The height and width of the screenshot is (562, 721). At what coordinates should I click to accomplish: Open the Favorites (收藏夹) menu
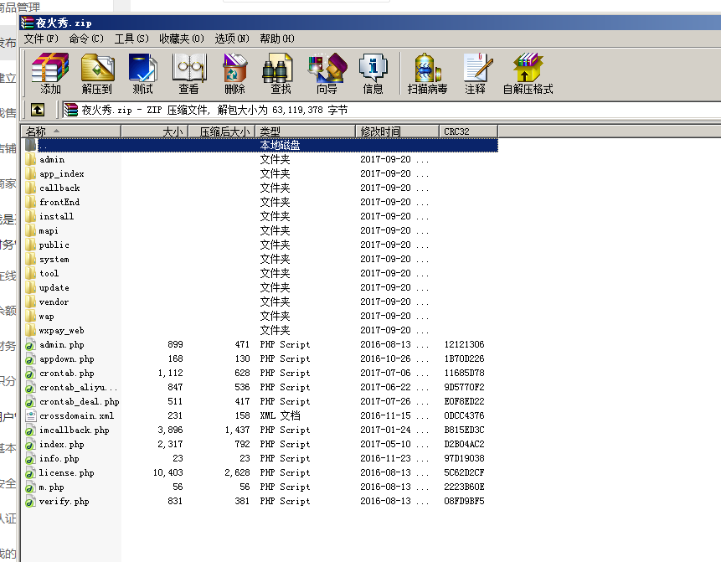point(181,39)
